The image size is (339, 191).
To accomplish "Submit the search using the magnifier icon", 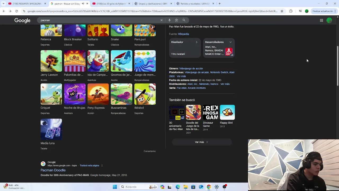I will click(x=184, y=20).
